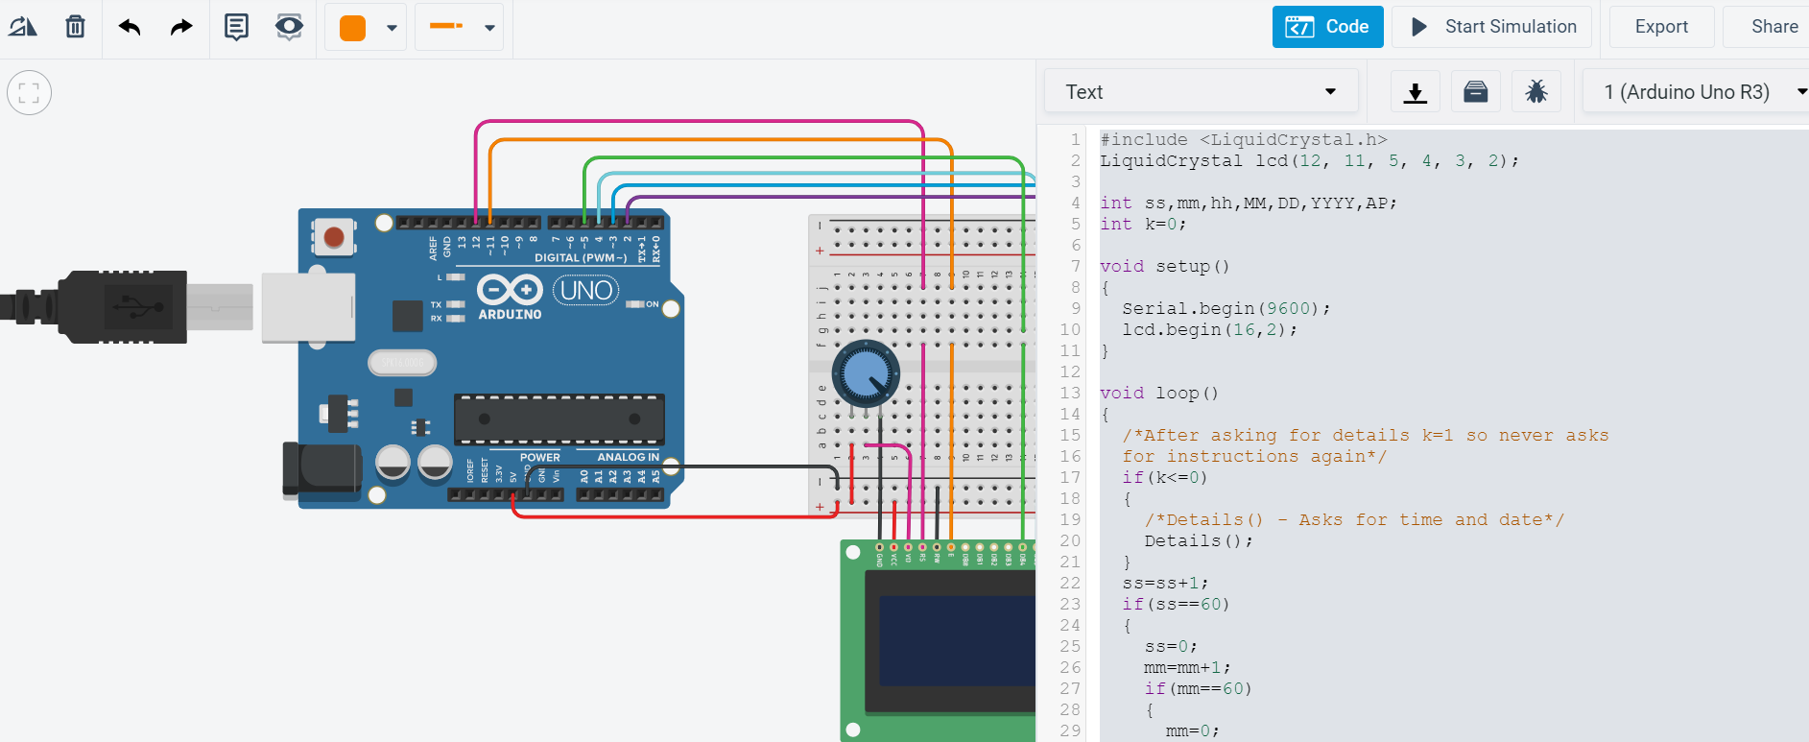Image resolution: width=1809 pixels, height=742 pixels.
Task: Open the Text editing mode dropdown
Action: (1201, 92)
